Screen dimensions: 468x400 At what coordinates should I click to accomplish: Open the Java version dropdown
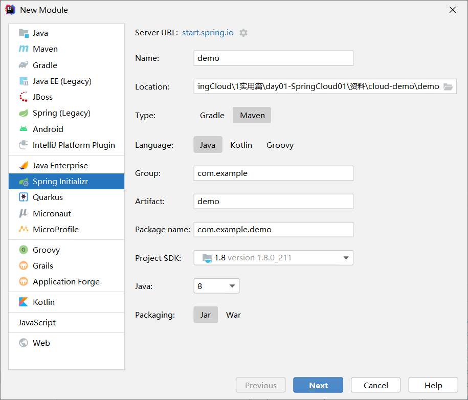click(216, 286)
